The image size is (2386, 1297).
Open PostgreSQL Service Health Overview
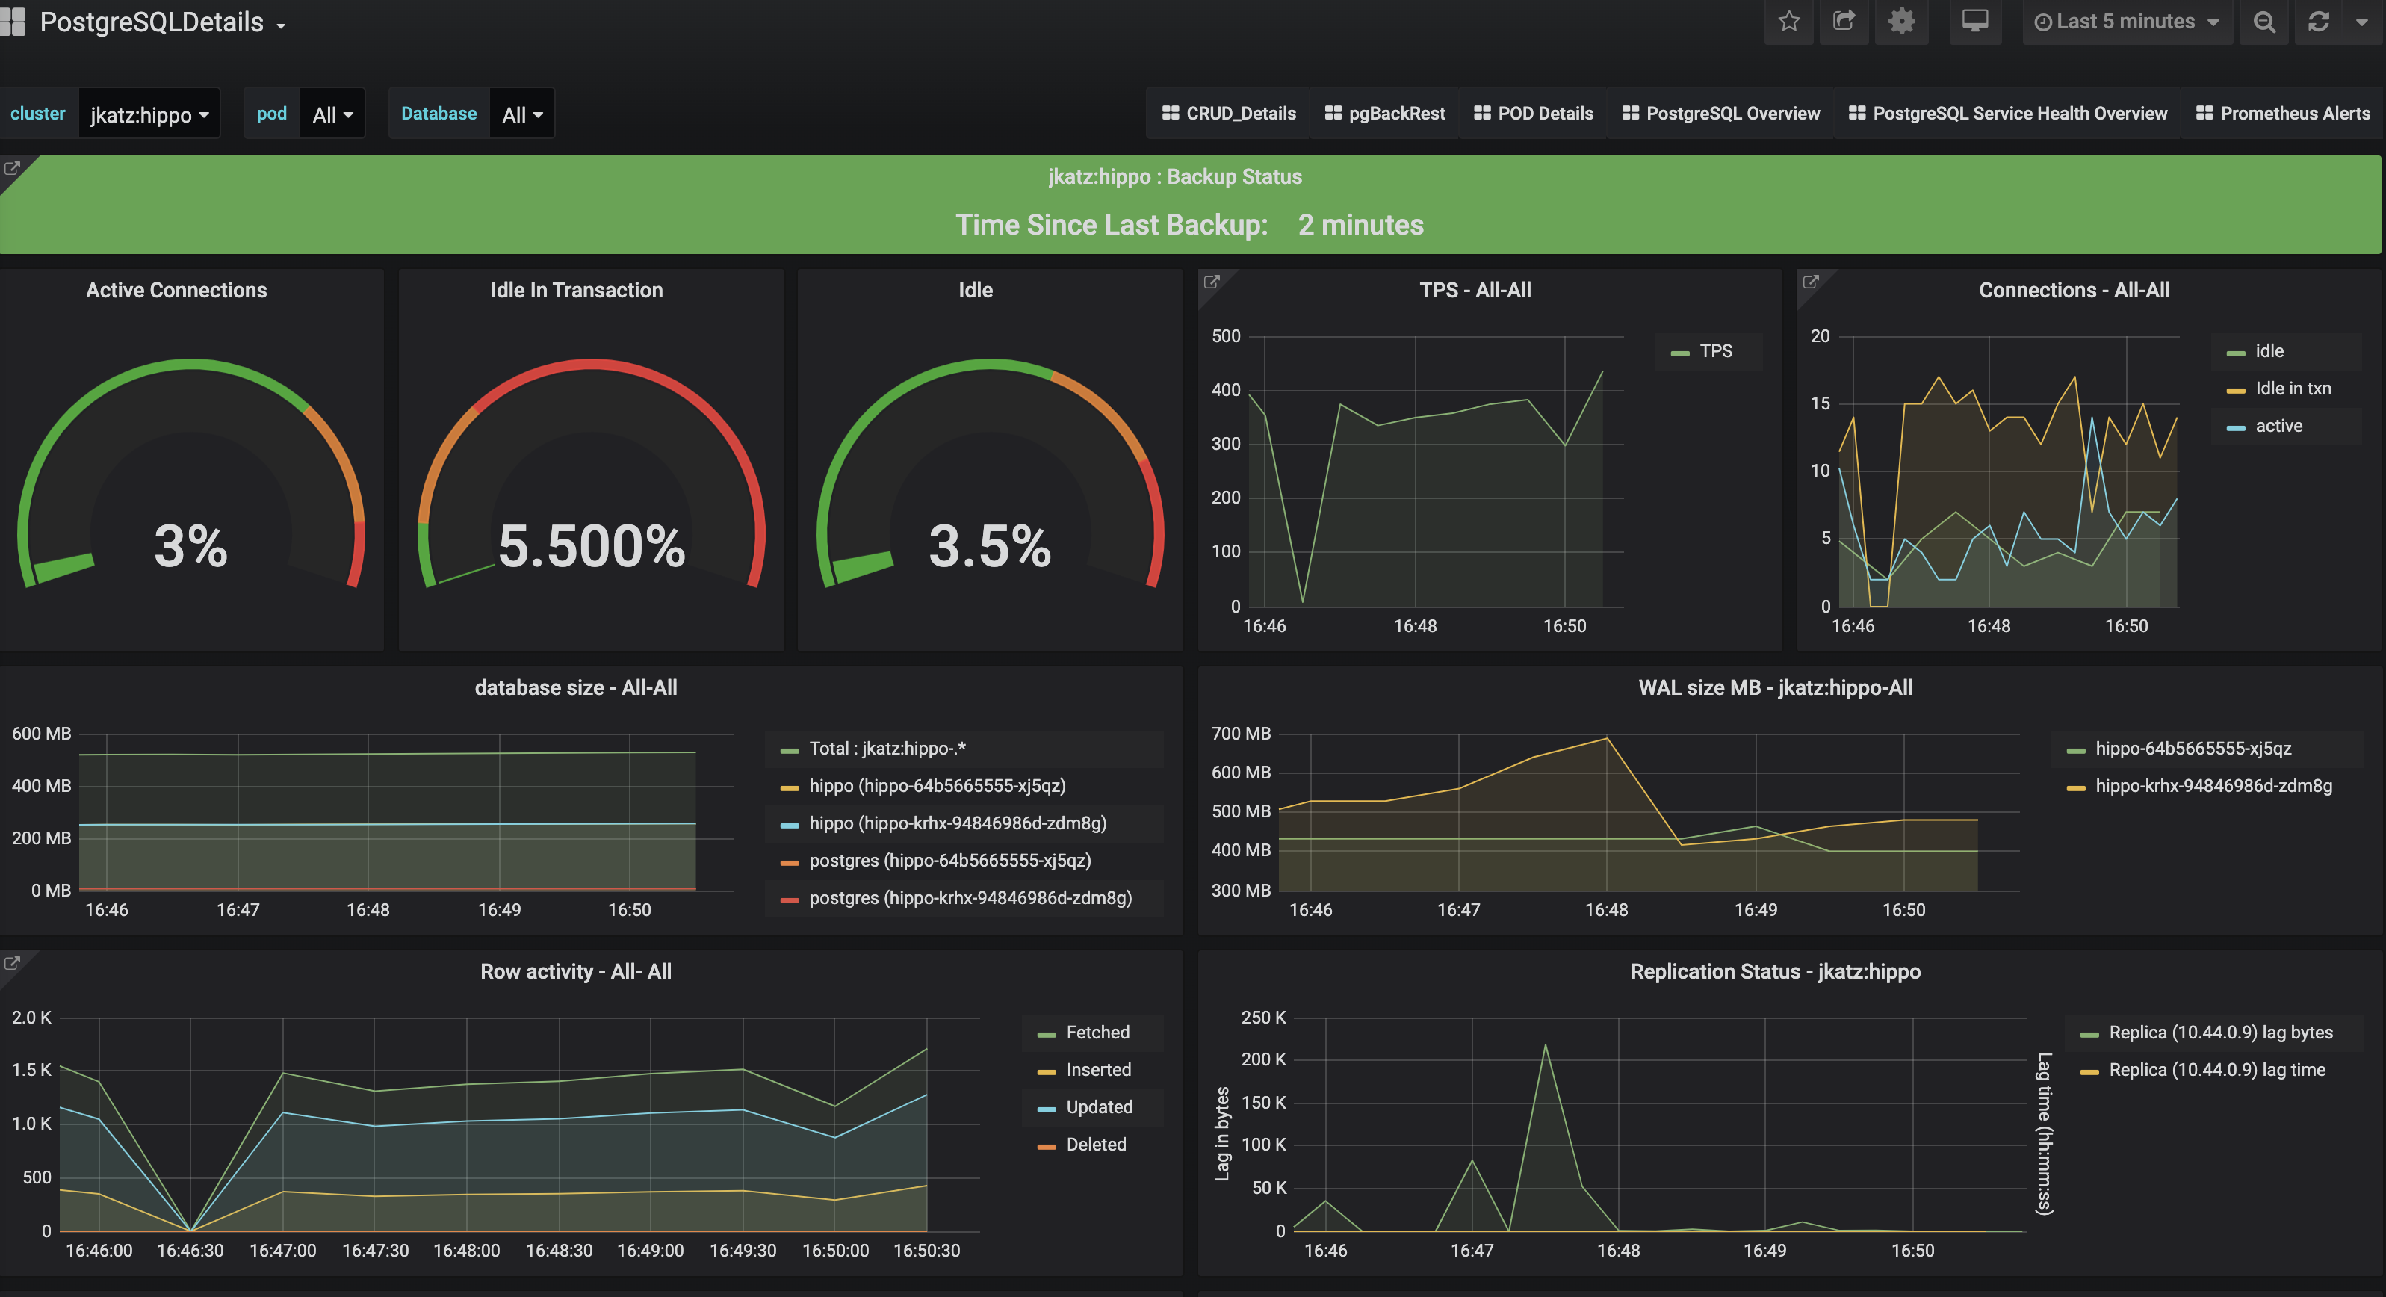[2018, 114]
